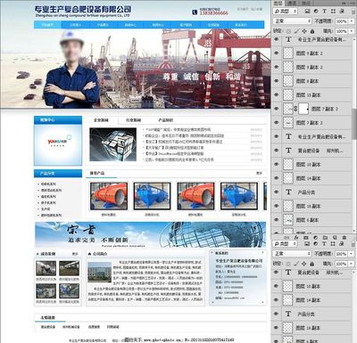Open 正常 blend mode dropdown in upper panel
The image size is (357, 343).
(292, 21)
